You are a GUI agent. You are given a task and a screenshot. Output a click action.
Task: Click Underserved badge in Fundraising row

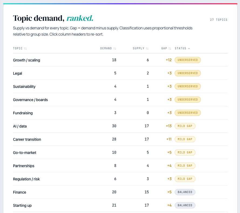tap(188, 113)
